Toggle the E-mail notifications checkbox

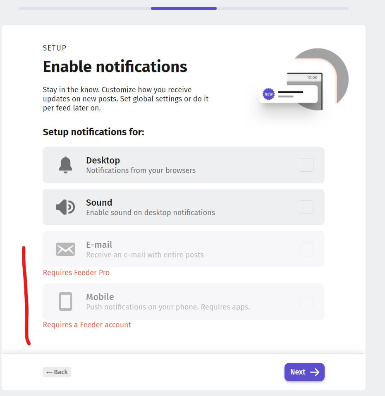coord(306,249)
